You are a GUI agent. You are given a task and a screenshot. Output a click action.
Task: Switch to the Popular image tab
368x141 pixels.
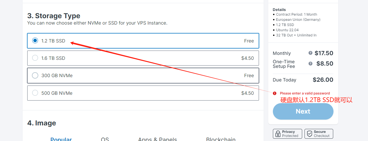click(61, 139)
